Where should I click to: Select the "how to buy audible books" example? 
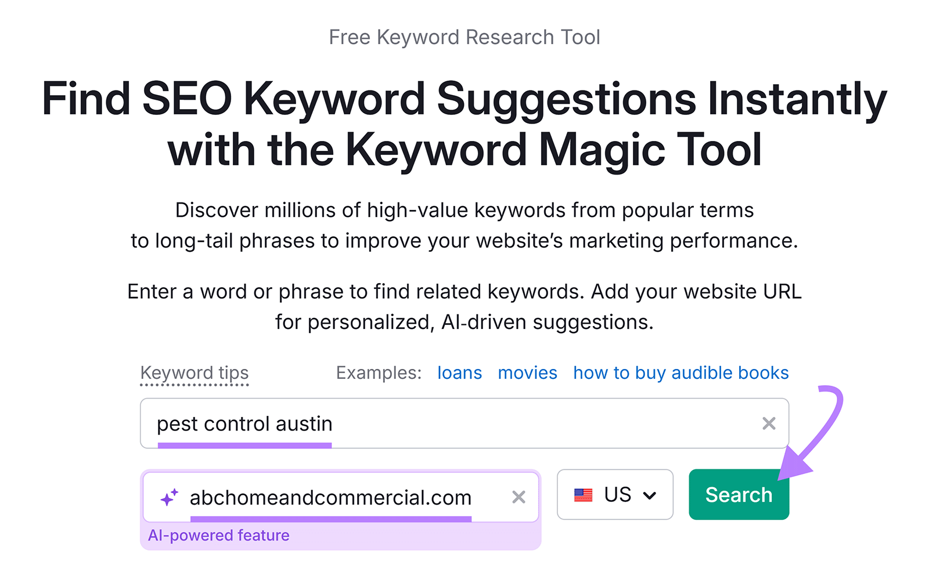pyautogui.click(x=680, y=373)
